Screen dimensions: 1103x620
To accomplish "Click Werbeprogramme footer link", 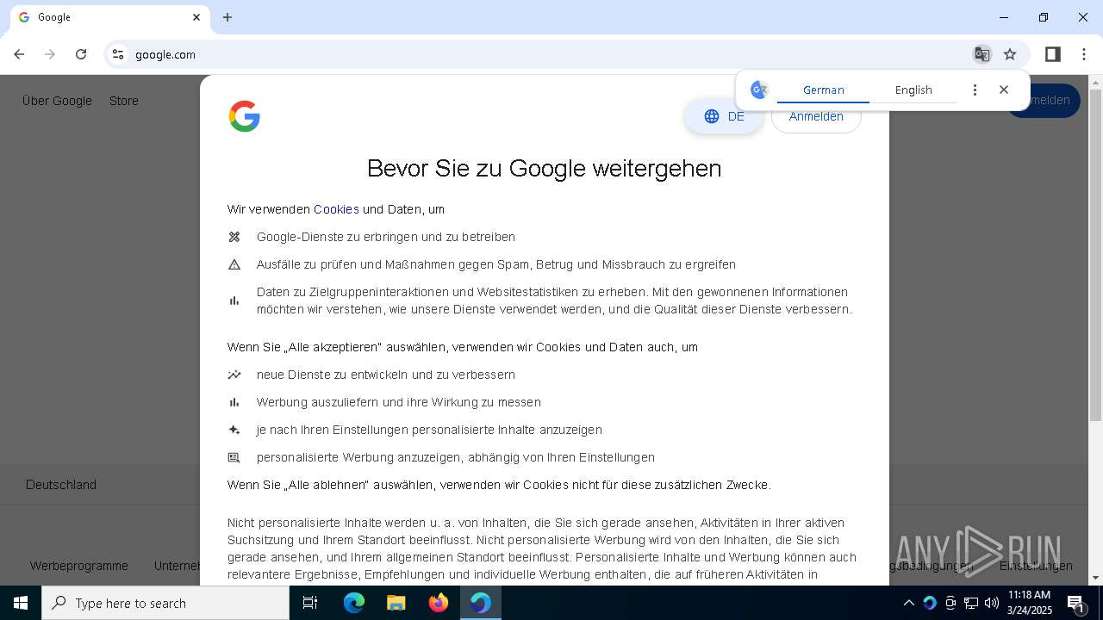I will click(x=79, y=566).
